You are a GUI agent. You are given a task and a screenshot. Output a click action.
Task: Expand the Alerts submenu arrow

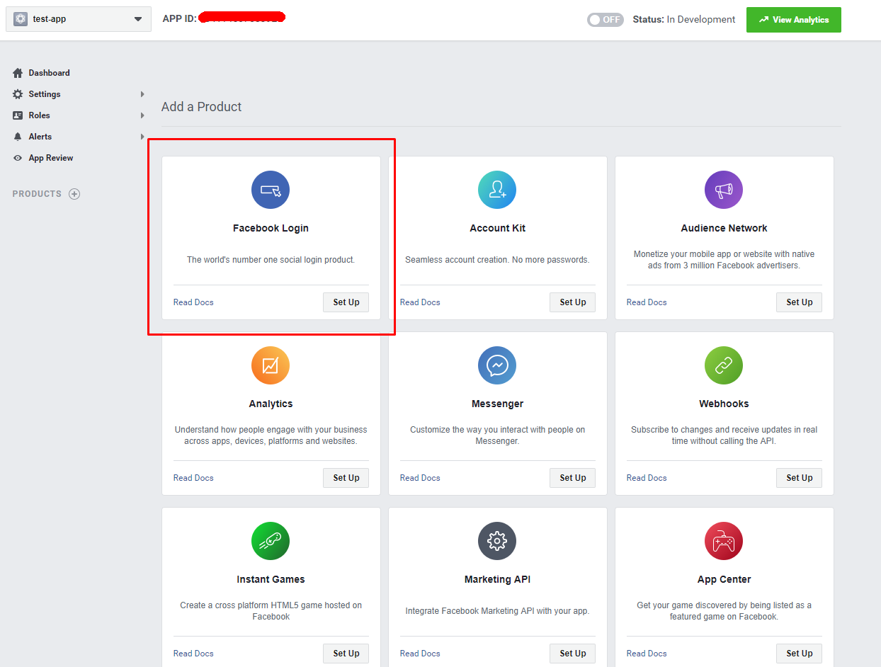tap(142, 137)
